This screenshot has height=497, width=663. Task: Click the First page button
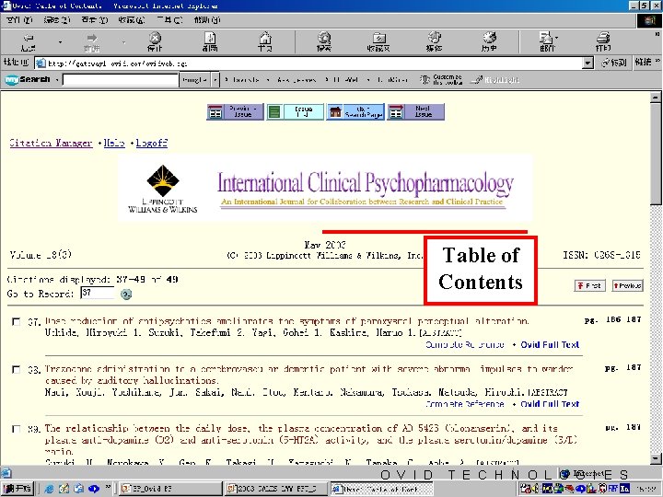(x=590, y=285)
